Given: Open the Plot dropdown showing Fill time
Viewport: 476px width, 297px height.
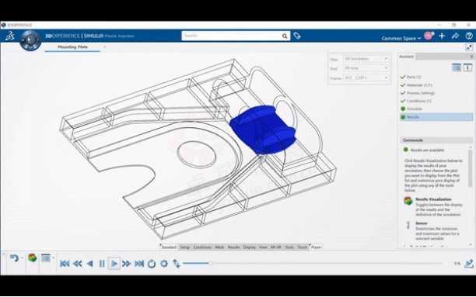Looking at the screenshot, I should pyautogui.click(x=366, y=68).
